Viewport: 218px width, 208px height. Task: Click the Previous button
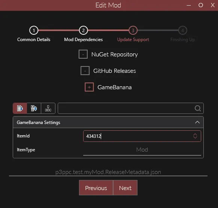coord(96,188)
